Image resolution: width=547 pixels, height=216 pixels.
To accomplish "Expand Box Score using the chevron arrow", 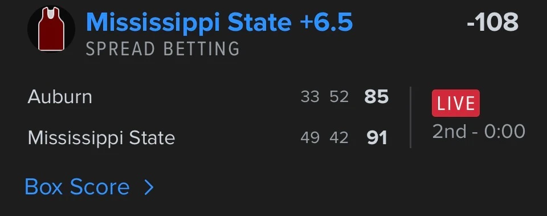I will (149, 188).
